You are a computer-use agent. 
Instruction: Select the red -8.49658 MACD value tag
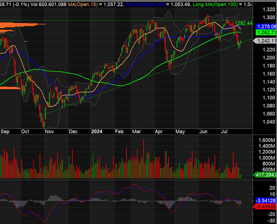(265, 206)
